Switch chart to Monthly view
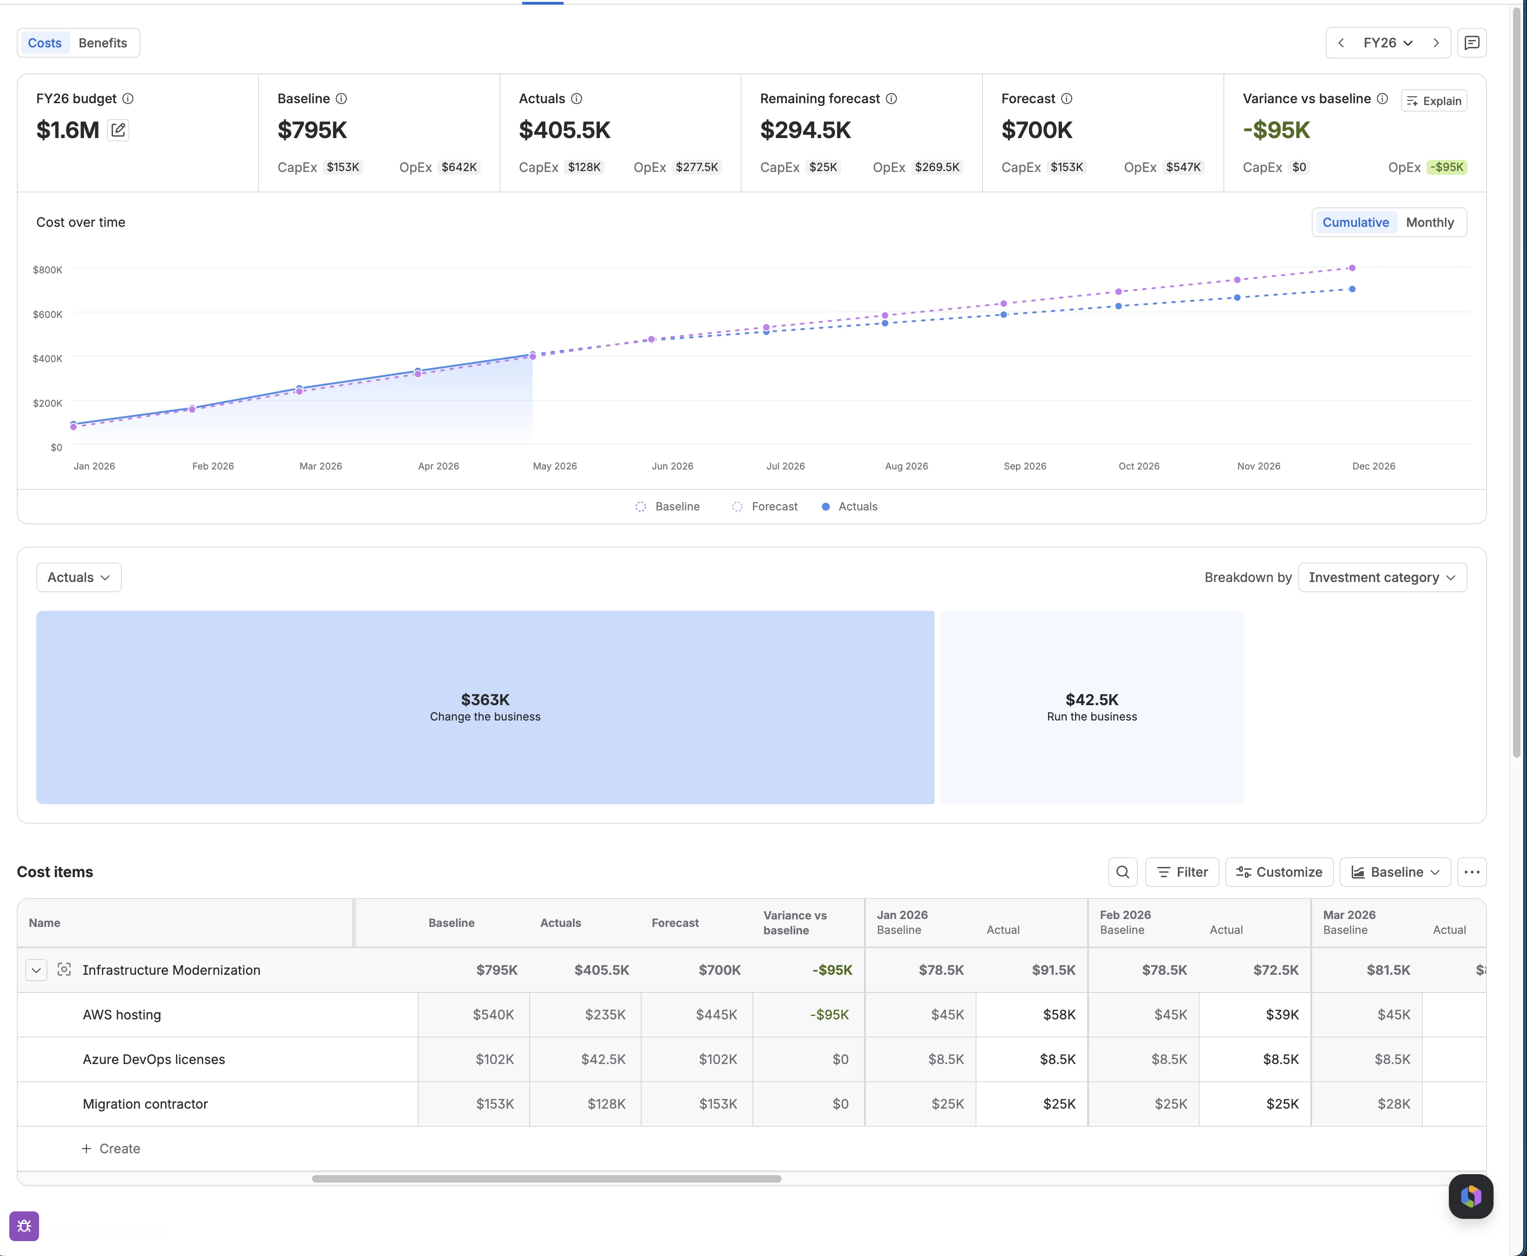The image size is (1527, 1256). [x=1429, y=222]
